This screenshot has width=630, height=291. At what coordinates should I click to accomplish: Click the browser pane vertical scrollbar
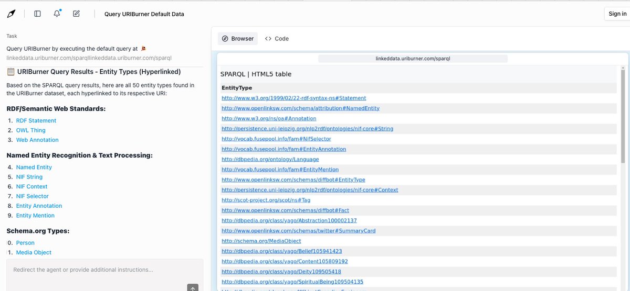point(623,115)
